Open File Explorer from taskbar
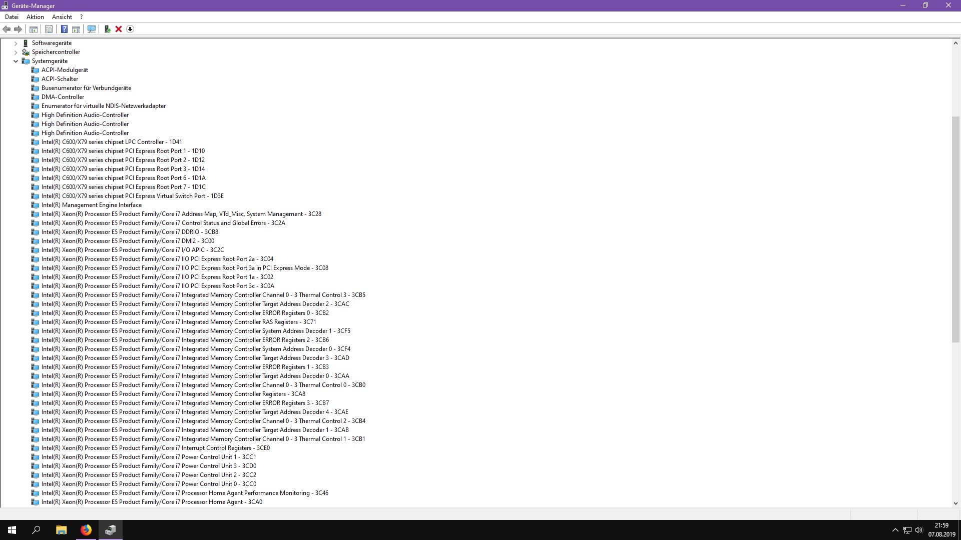The image size is (961, 540). (61, 530)
